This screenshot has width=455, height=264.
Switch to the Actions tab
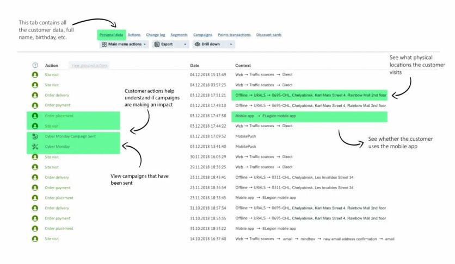pyautogui.click(x=134, y=35)
